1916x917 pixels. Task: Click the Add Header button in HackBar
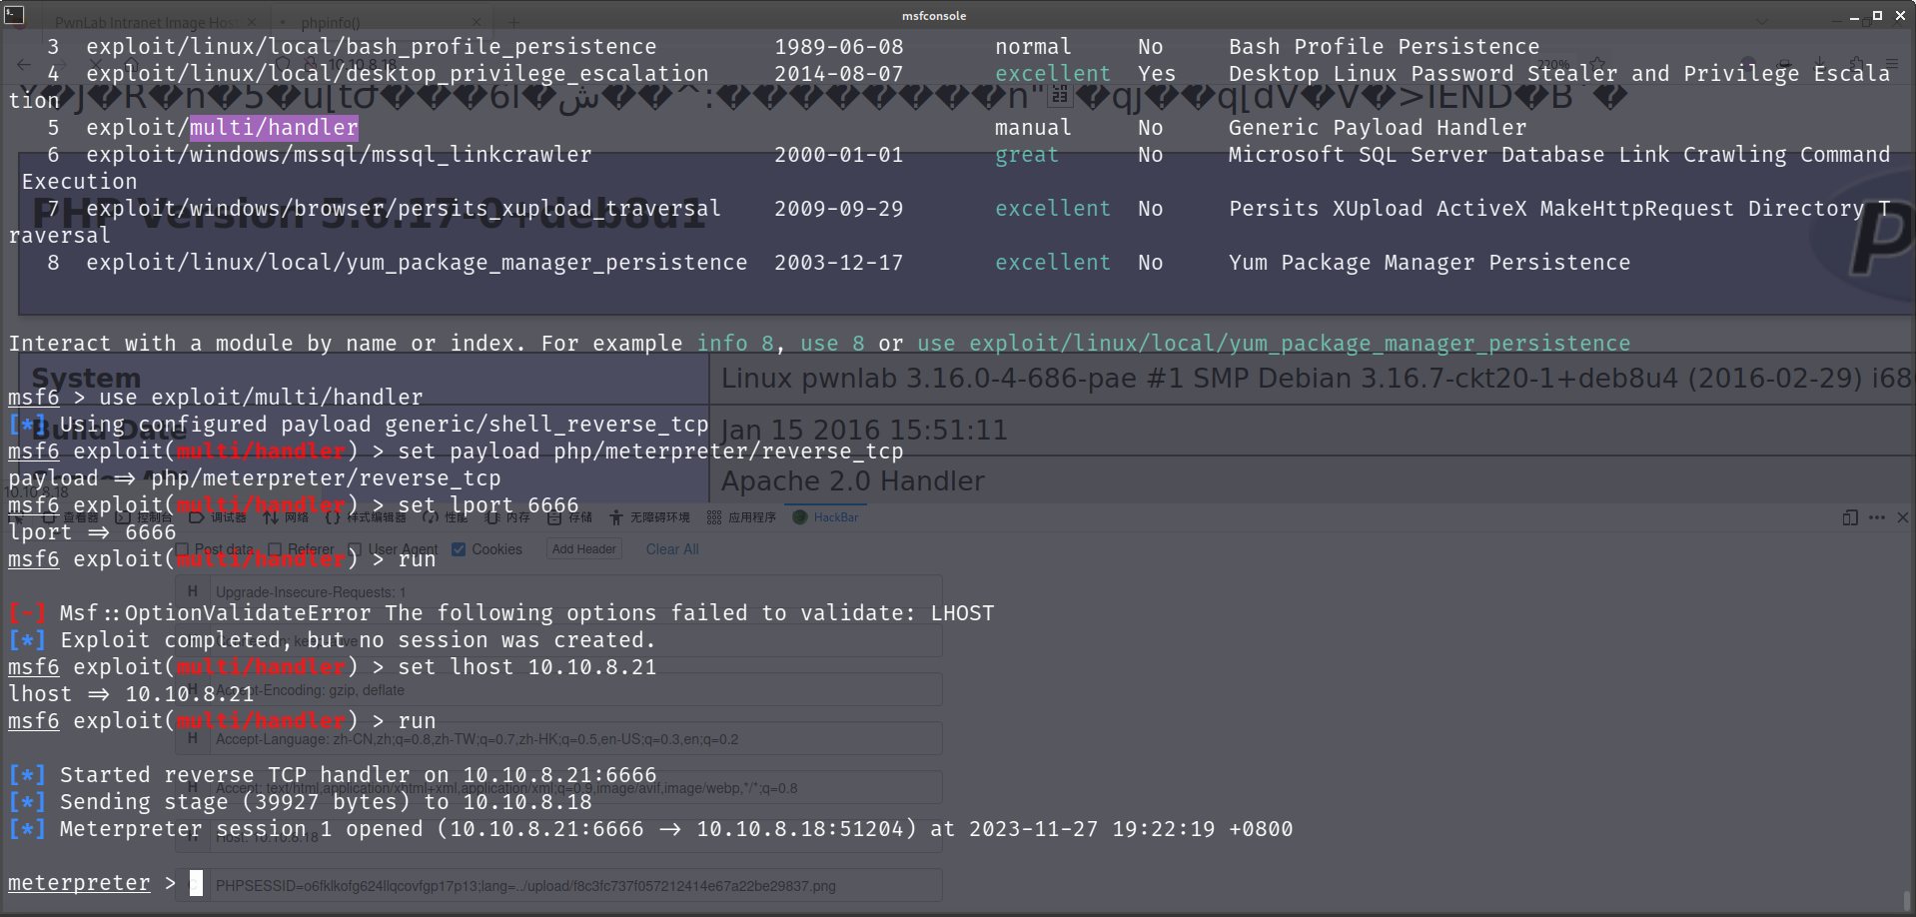(x=584, y=549)
